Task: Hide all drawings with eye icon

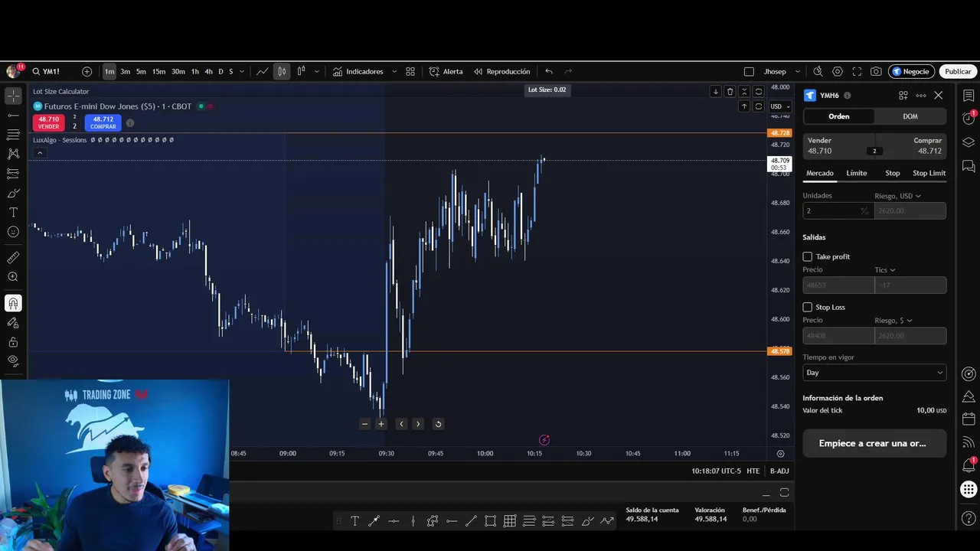Action: tap(13, 360)
